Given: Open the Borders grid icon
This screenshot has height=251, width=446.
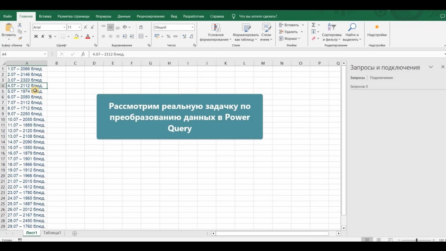Looking at the screenshot, I should pyautogui.click(x=63, y=36).
